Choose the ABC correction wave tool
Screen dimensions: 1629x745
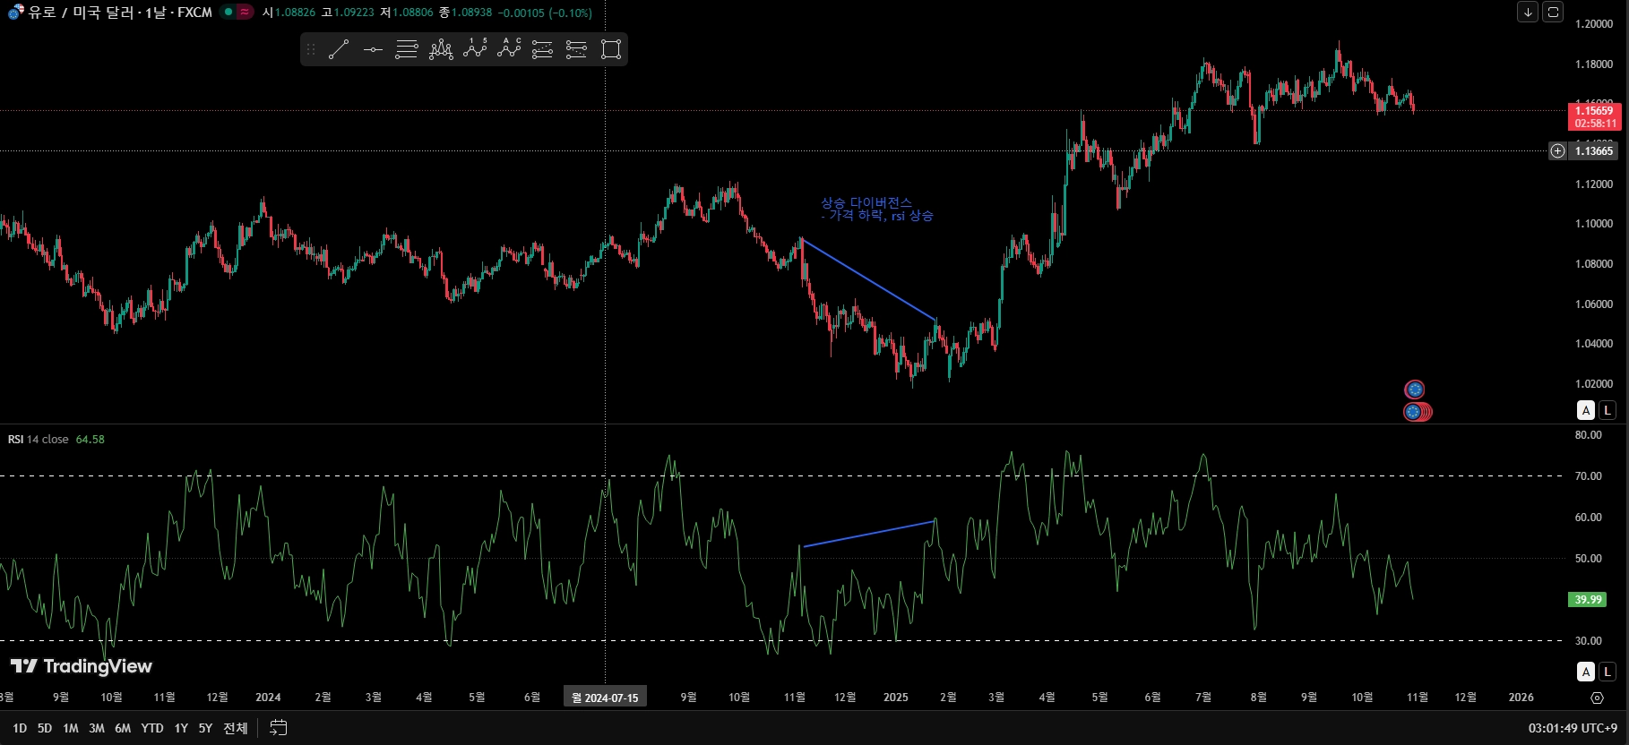(509, 50)
